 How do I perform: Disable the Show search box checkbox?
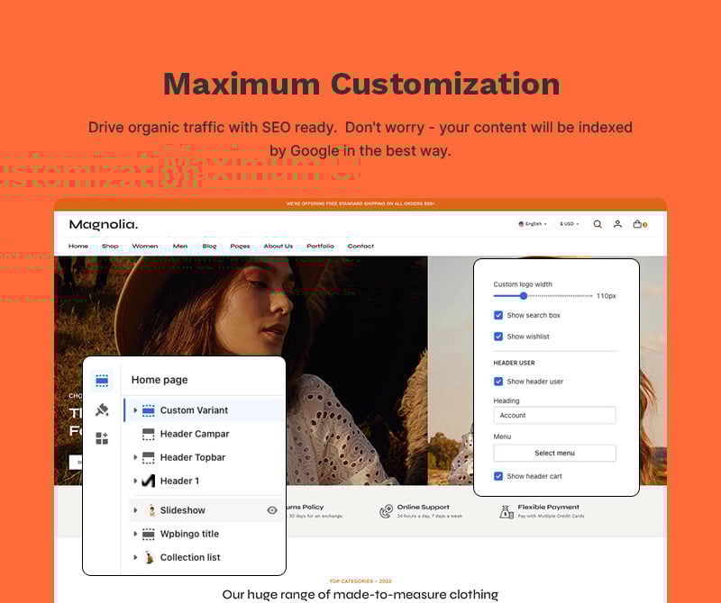tap(498, 316)
